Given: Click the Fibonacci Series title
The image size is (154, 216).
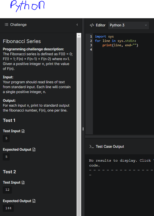Looking at the screenshot, I should point(22,41).
